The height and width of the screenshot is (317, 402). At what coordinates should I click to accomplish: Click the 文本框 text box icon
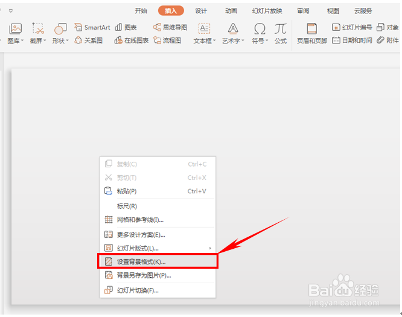(204, 29)
